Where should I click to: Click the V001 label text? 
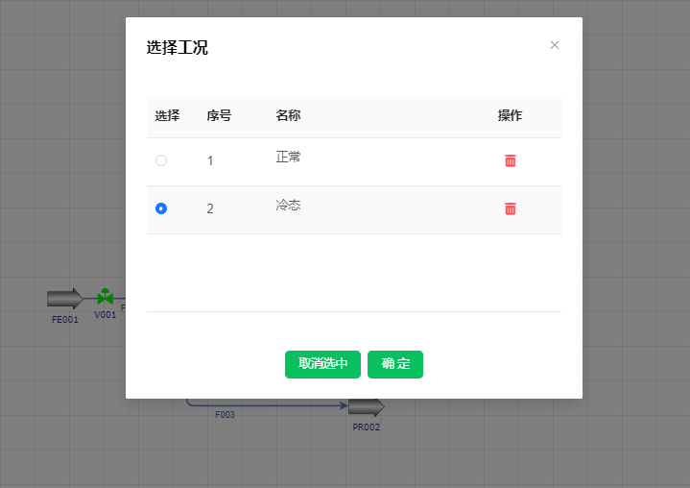pos(106,315)
